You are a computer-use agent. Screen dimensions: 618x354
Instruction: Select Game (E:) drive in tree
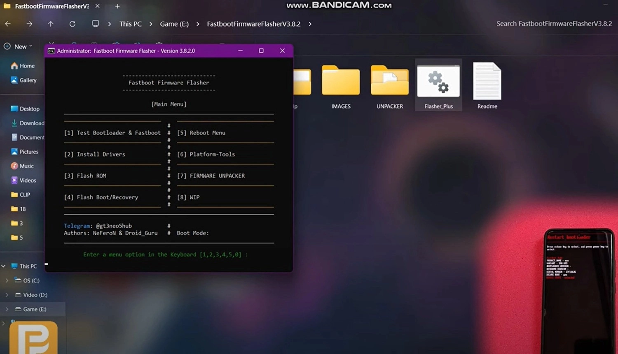pyautogui.click(x=30, y=309)
